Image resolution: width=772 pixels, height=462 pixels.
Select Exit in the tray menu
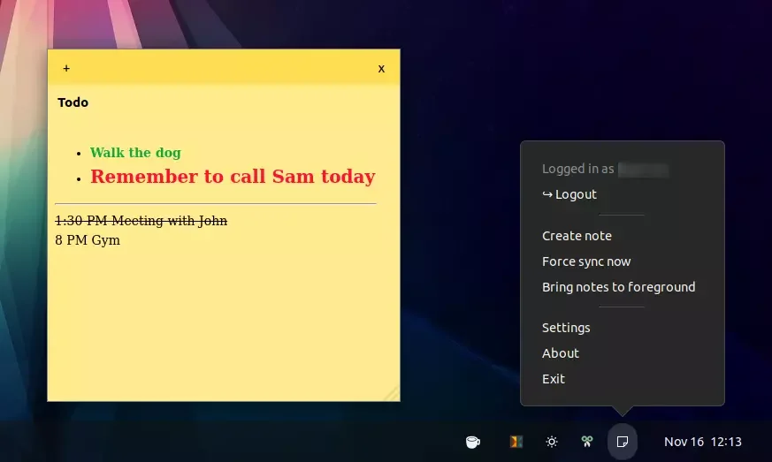point(554,379)
